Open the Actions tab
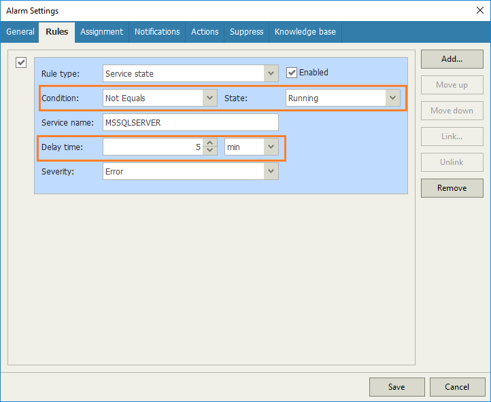This screenshot has height=402, width=491. (205, 32)
